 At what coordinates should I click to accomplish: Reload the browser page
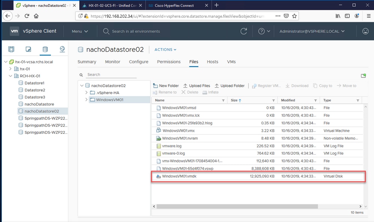(x=27, y=16)
